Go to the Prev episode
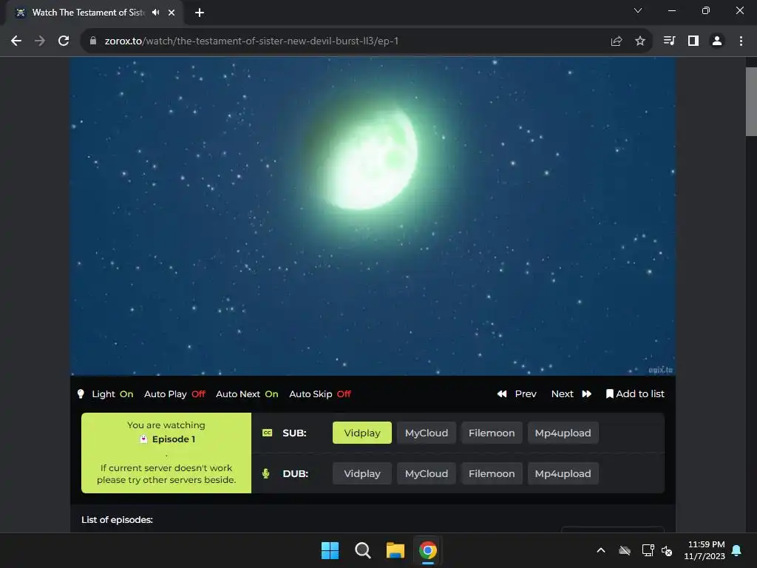The width and height of the screenshot is (757, 568). 517,394
